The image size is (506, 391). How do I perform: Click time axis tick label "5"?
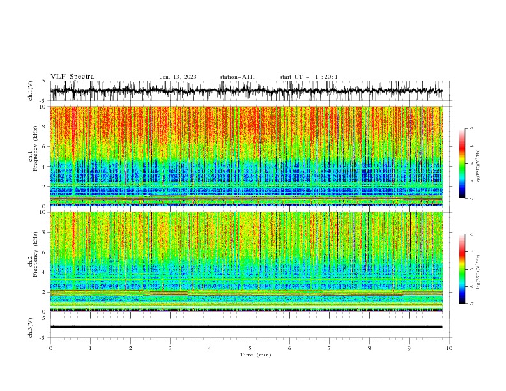coord(250,348)
